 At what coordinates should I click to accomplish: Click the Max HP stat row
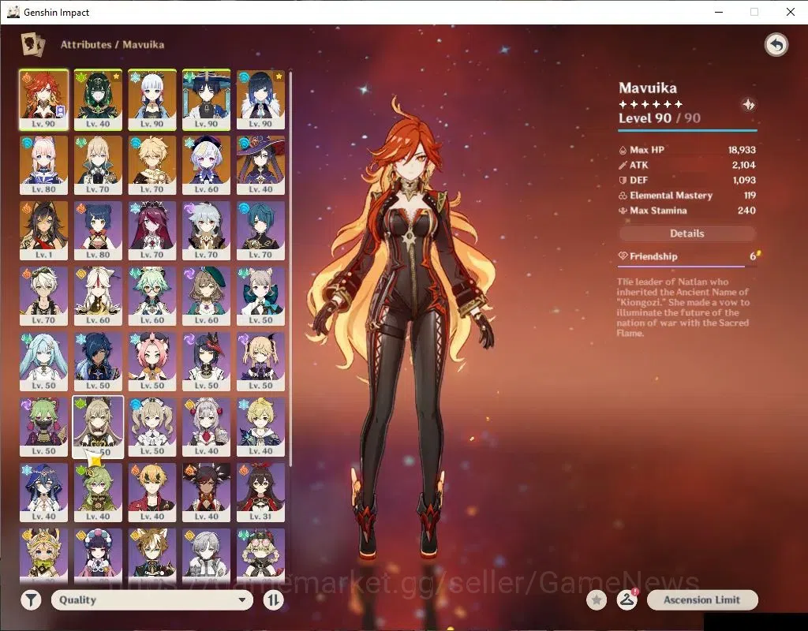pos(687,150)
